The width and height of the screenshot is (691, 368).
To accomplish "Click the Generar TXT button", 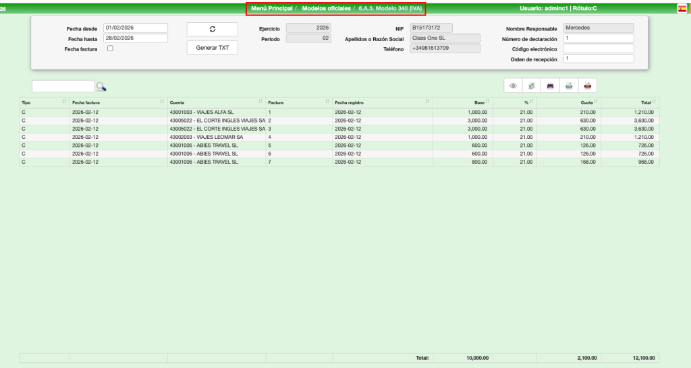I will [212, 48].
